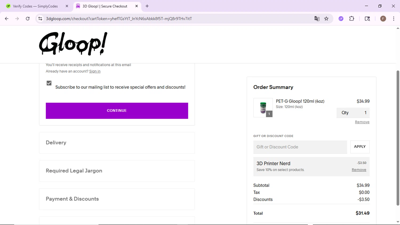
Task: Open the profile avatar F
Action: [383, 19]
